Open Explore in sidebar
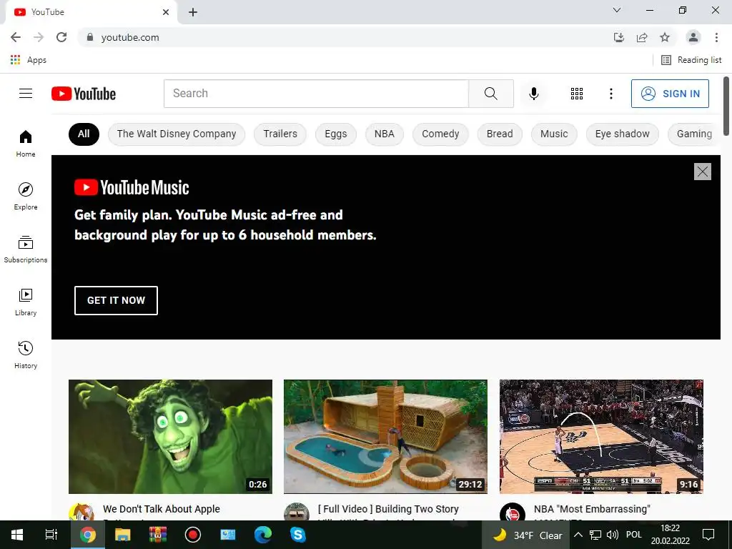This screenshot has height=549, width=732. 26,196
